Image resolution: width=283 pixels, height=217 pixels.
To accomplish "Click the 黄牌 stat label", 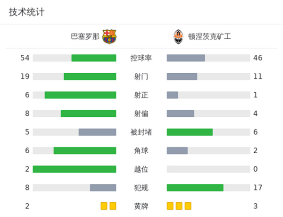I will click(x=141, y=206).
